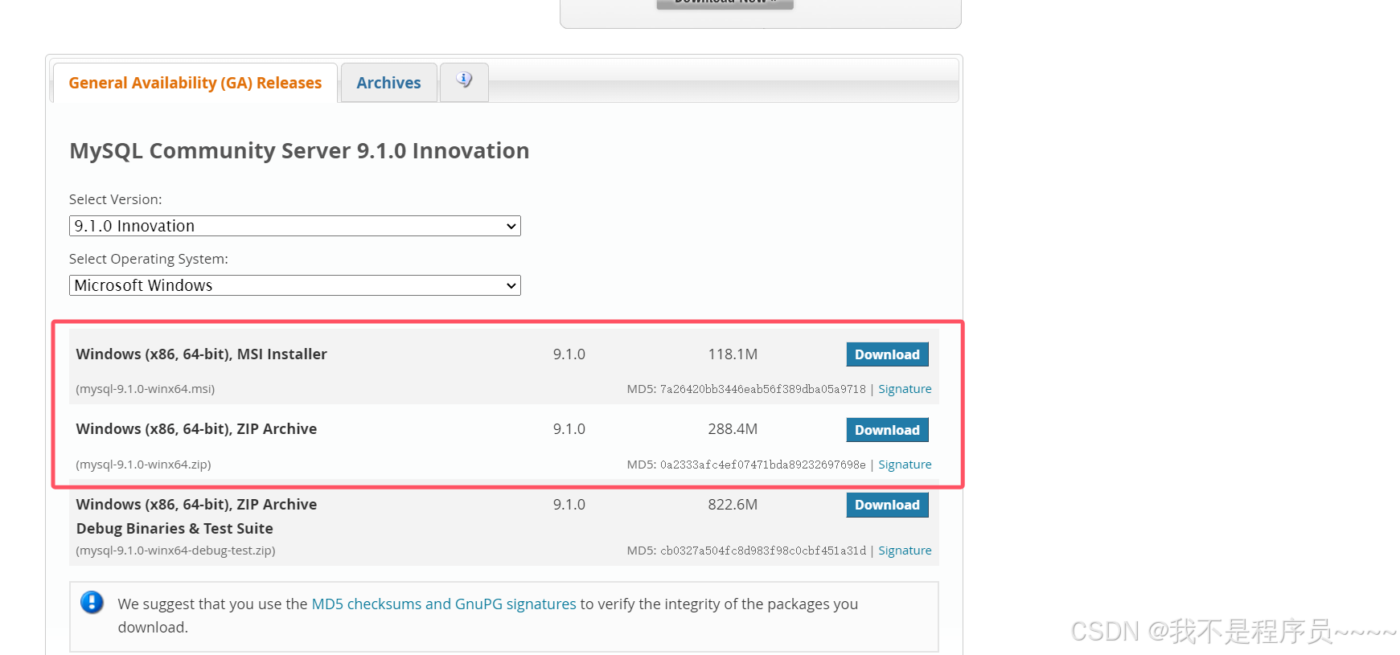Click the (mysql-9.1.0-winx64-debug-test.zip) filename
This screenshot has height=655, width=1400.
point(176,551)
